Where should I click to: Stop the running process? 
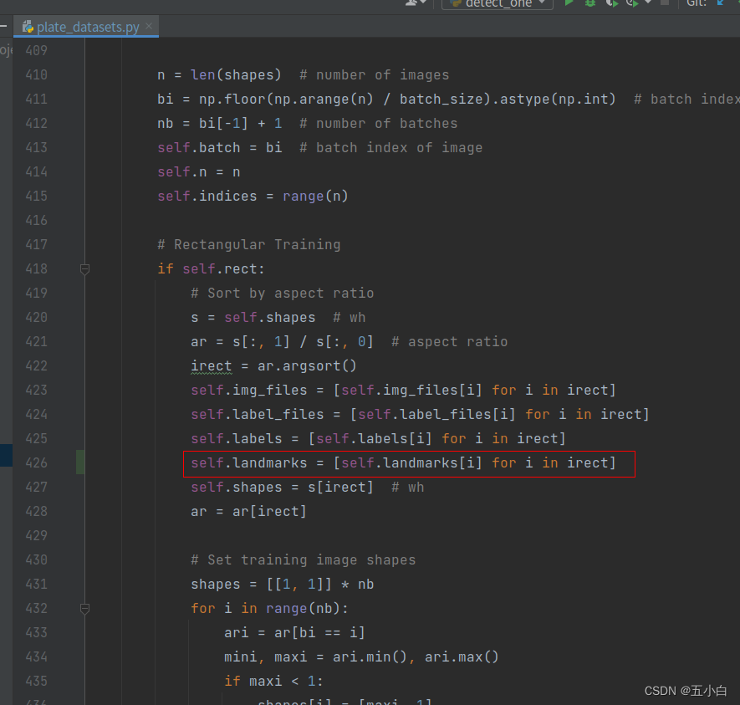[665, 3]
